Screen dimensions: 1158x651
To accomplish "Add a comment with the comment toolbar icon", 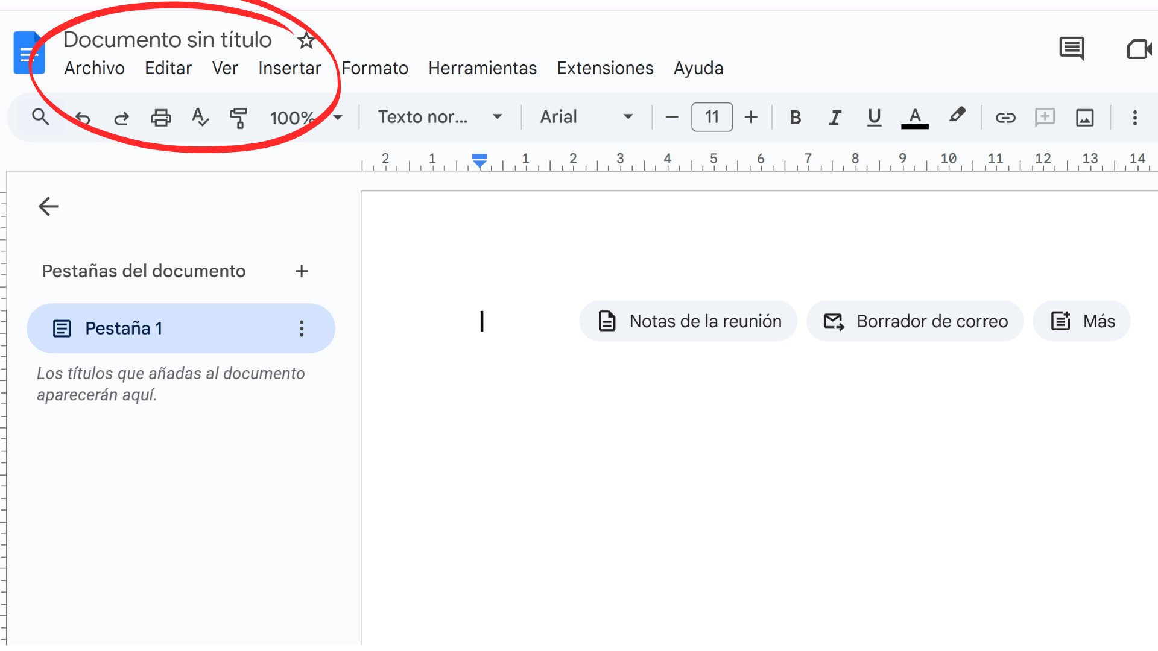I will tap(1045, 118).
